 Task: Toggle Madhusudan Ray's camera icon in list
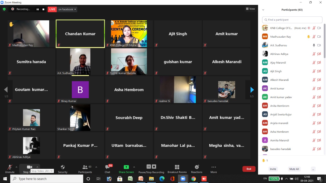coord(319,37)
